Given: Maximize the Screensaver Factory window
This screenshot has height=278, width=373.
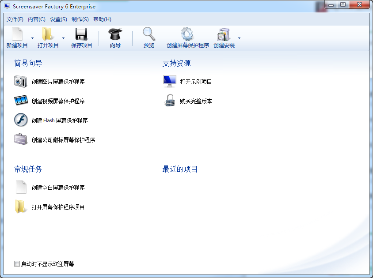Looking at the screenshot, I should [343, 5].
